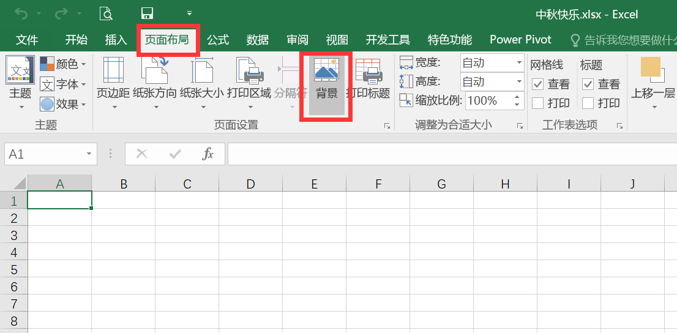Open the 字体 theme fonts menu

(x=63, y=84)
